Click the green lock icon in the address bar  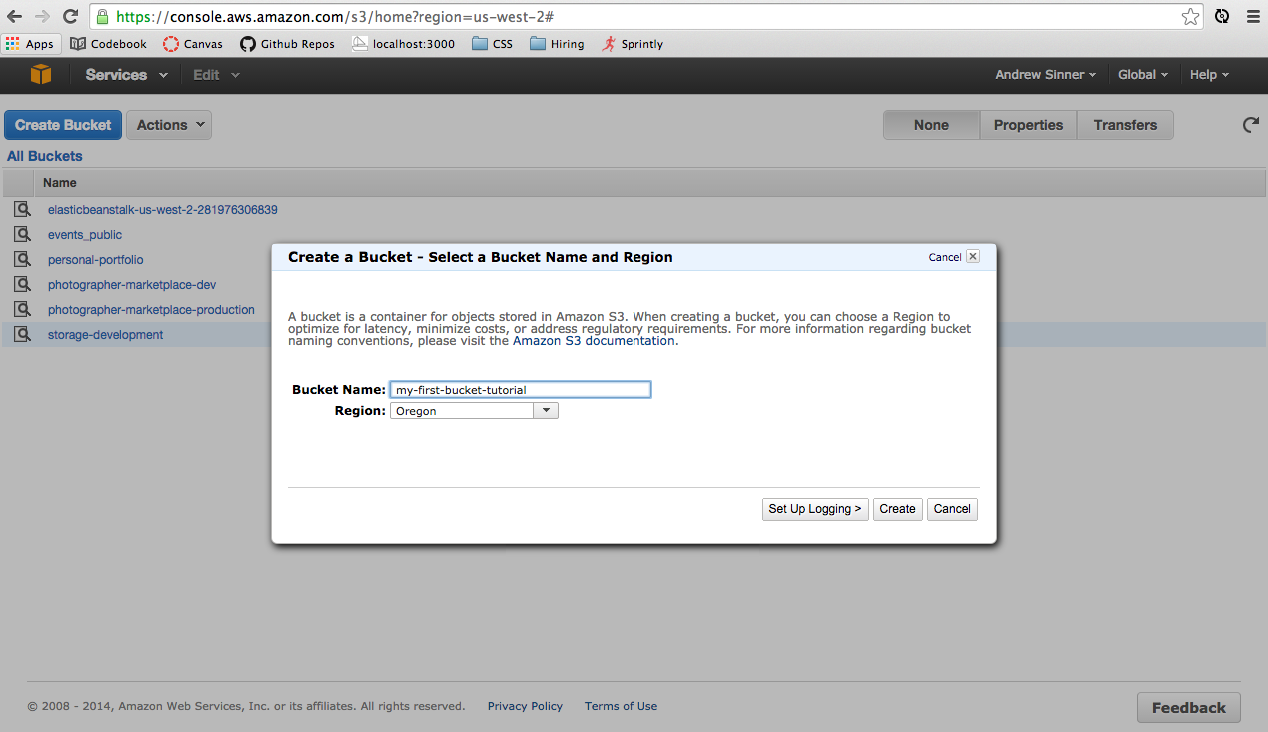pos(103,17)
